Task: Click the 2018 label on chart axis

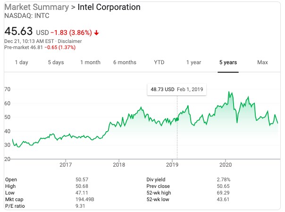Action: [x=119, y=164]
